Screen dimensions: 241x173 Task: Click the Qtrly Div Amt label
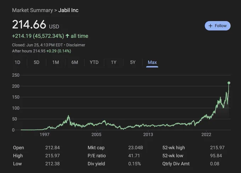[176, 164]
